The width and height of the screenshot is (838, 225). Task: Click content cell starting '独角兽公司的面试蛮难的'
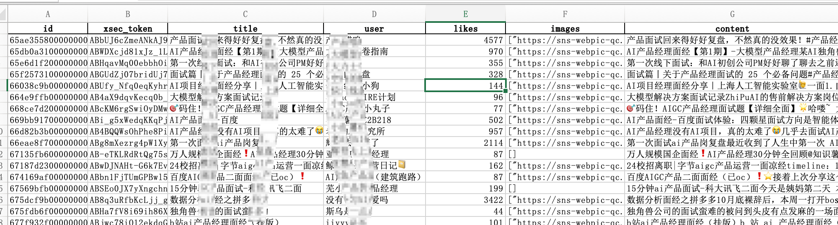(x=732, y=211)
